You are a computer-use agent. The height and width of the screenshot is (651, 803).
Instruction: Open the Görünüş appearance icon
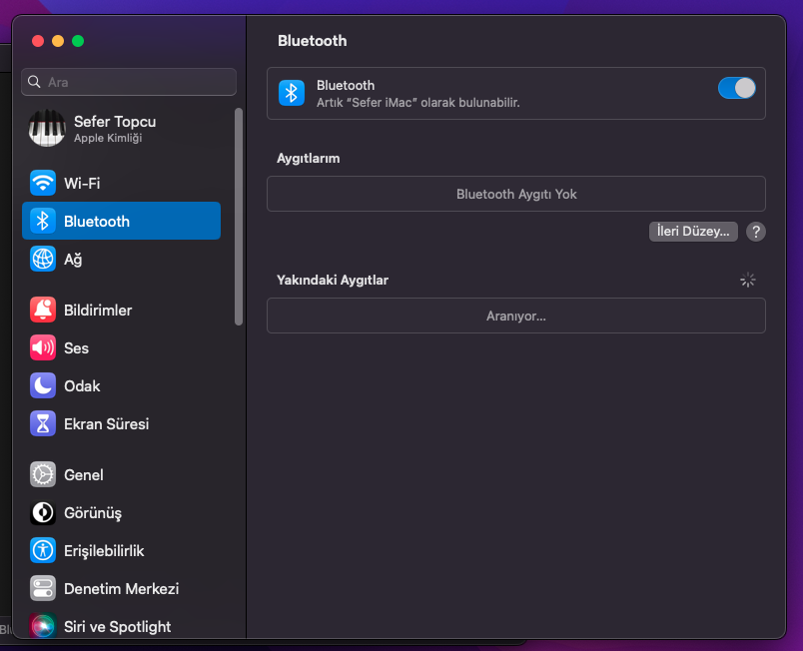coord(43,513)
